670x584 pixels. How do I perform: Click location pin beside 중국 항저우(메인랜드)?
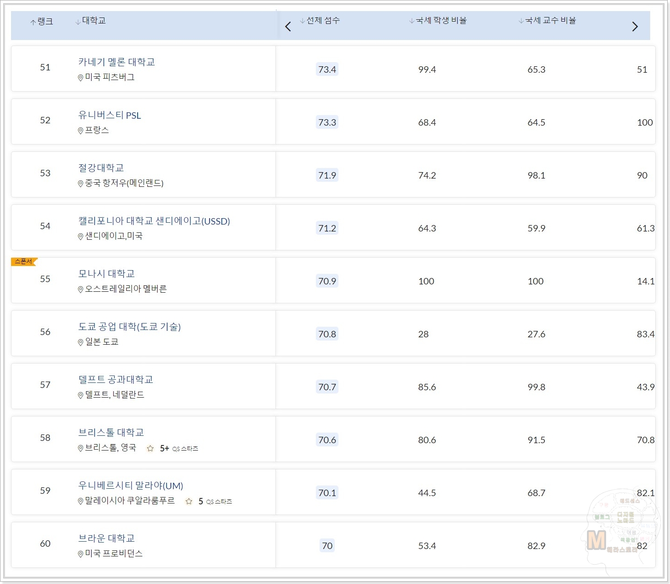pyautogui.click(x=81, y=184)
